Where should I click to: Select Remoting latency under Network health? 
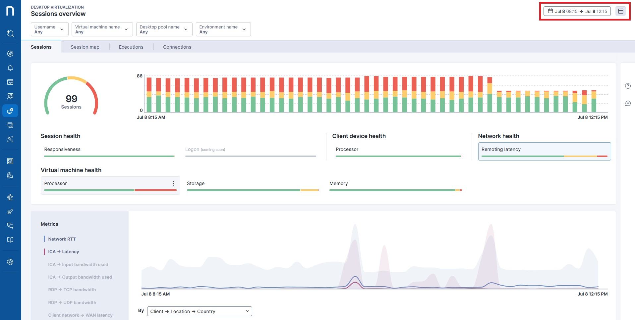point(544,151)
